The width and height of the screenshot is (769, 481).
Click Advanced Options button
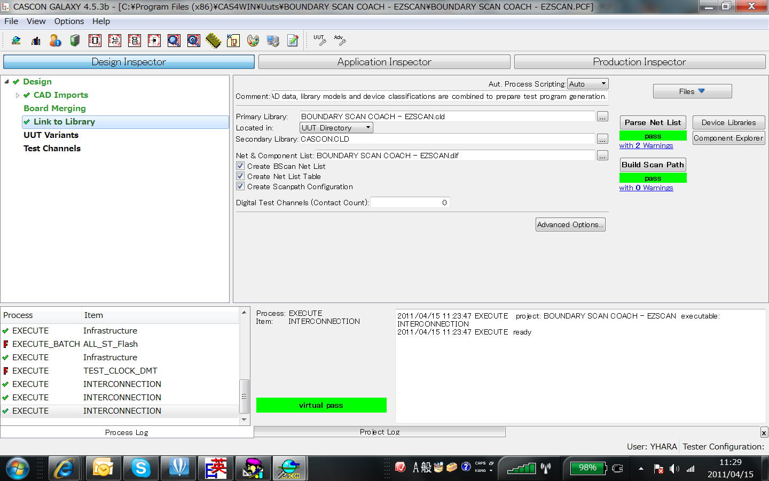point(570,224)
